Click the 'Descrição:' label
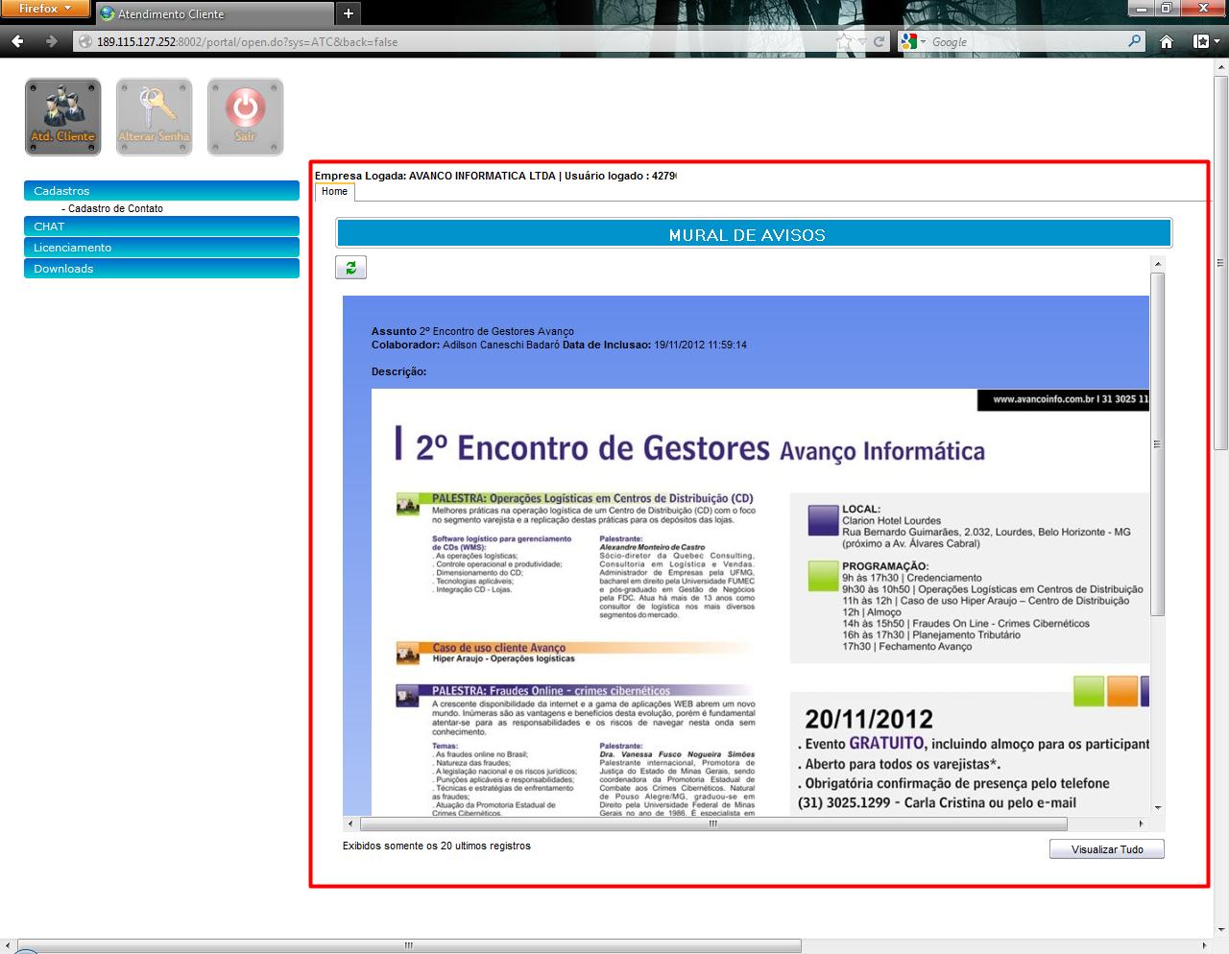This screenshot has height=954, width=1229. (x=398, y=371)
